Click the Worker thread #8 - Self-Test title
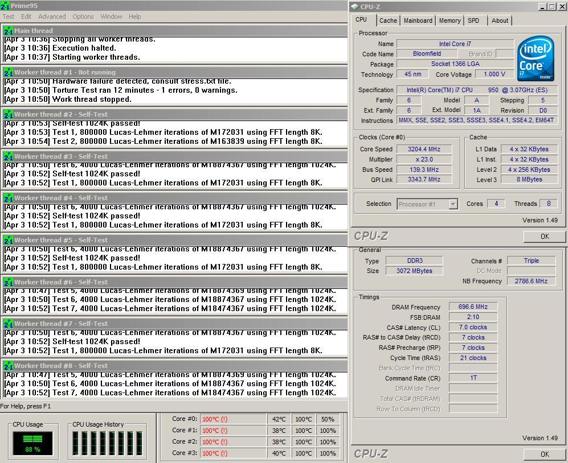Image resolution: width=568 pixels, height=463 pixels. point(61,366)
